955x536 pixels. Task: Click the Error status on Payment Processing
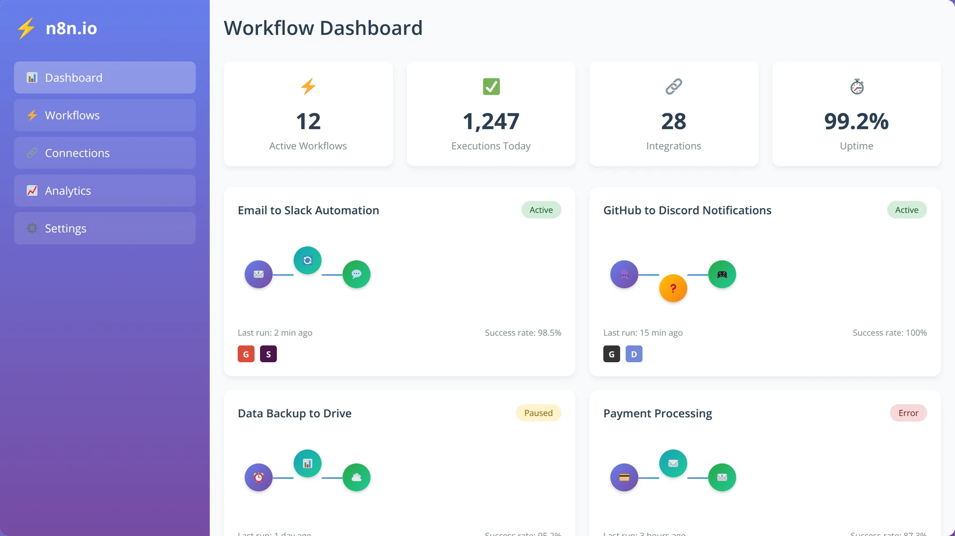[908, 413]
